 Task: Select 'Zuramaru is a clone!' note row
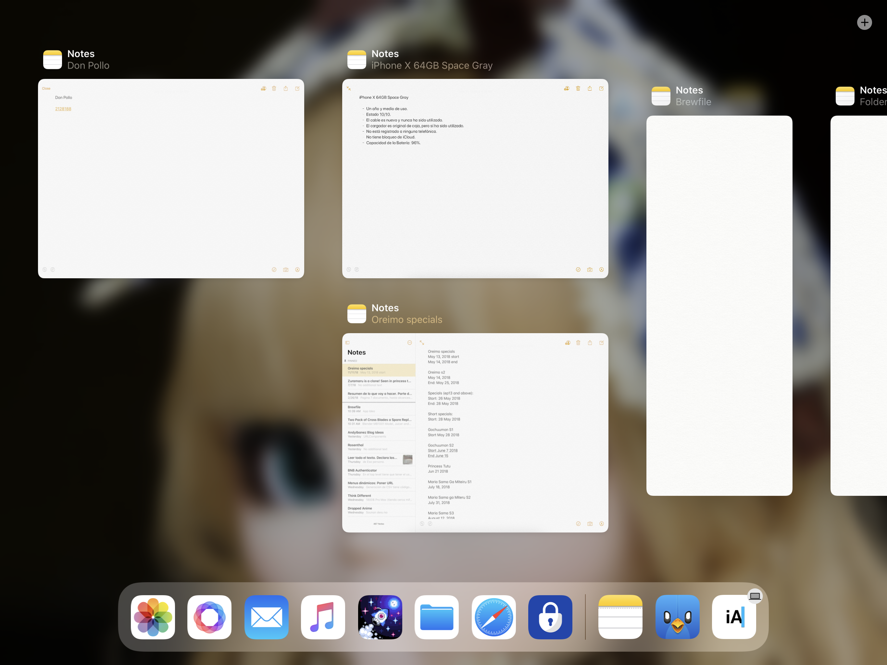click(x=379, y=383)
